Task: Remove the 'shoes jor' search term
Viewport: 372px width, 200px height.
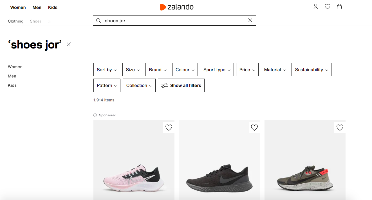Action: click(x=69, y=44)
